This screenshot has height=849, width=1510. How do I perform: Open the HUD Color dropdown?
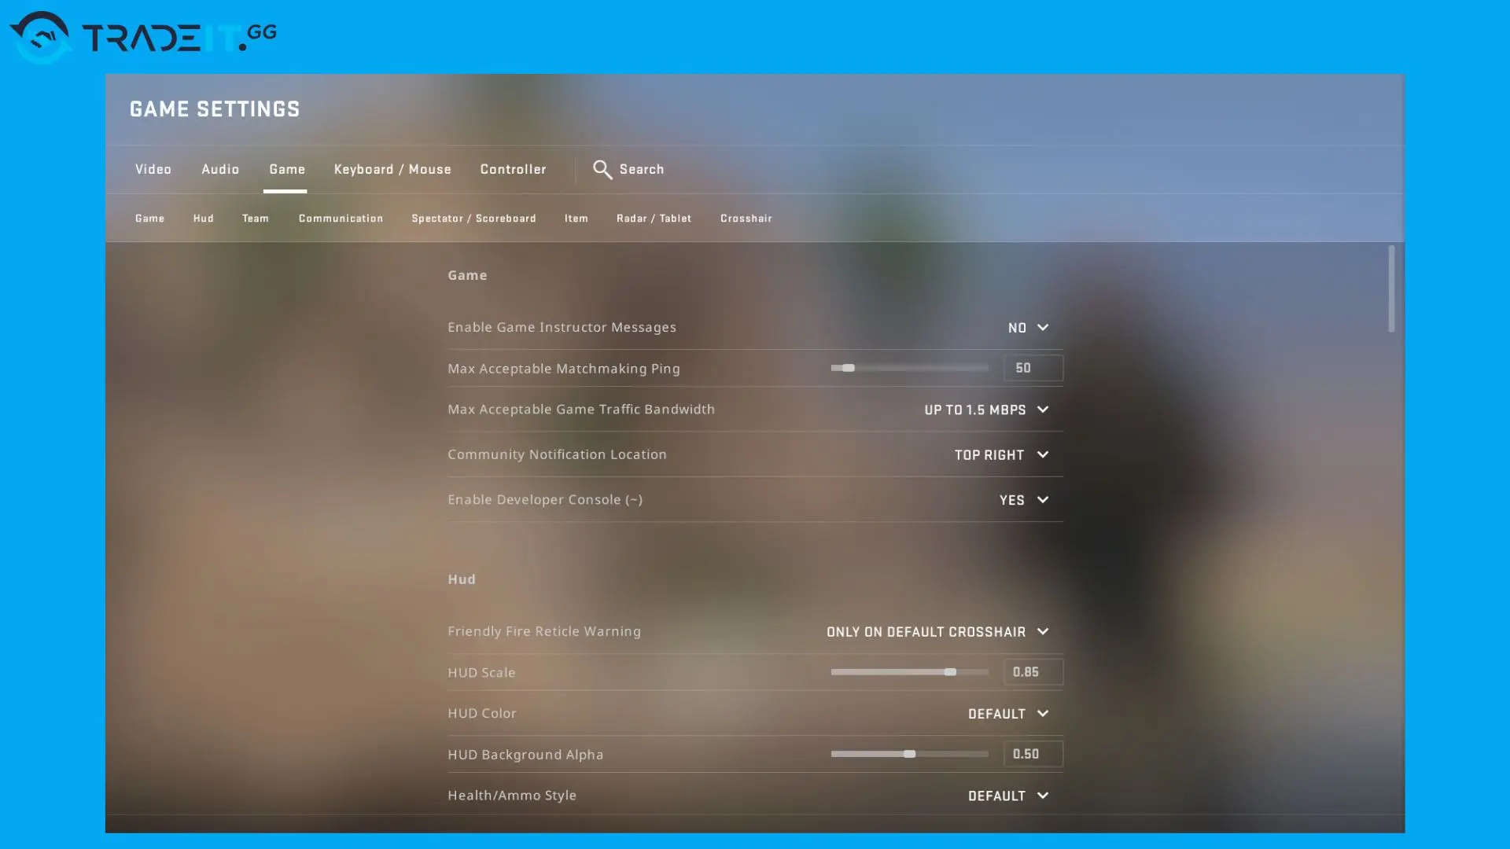[x=1008, y=714]
